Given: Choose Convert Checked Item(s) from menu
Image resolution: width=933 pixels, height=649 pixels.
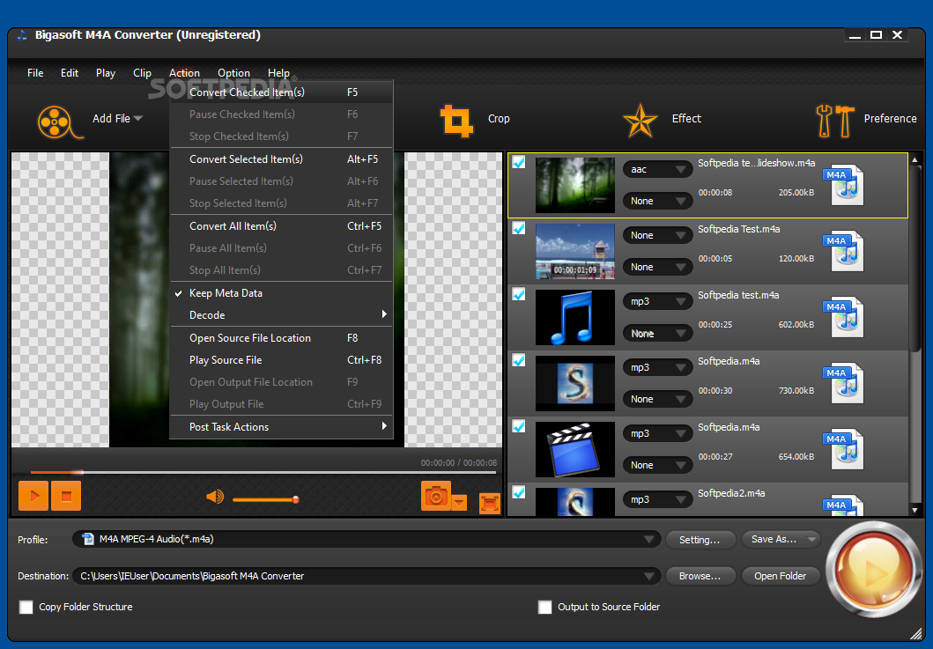Looking at the screenshot, I should tap(281, 92).
